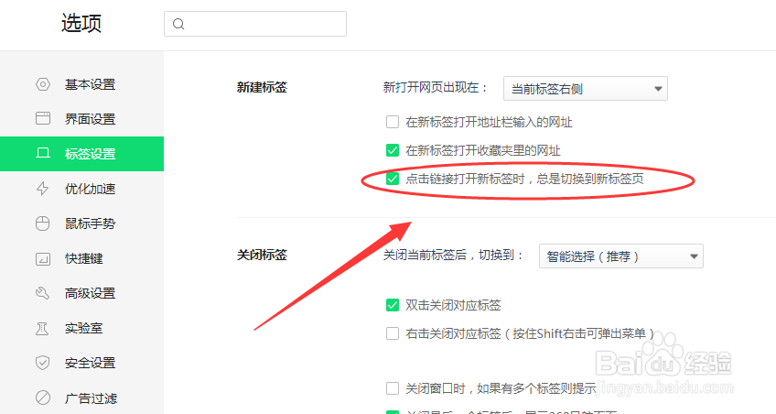Click the 安全设置 shield icon
The width and height of the screenshot is (776, 414).
[x=43, y=363]
